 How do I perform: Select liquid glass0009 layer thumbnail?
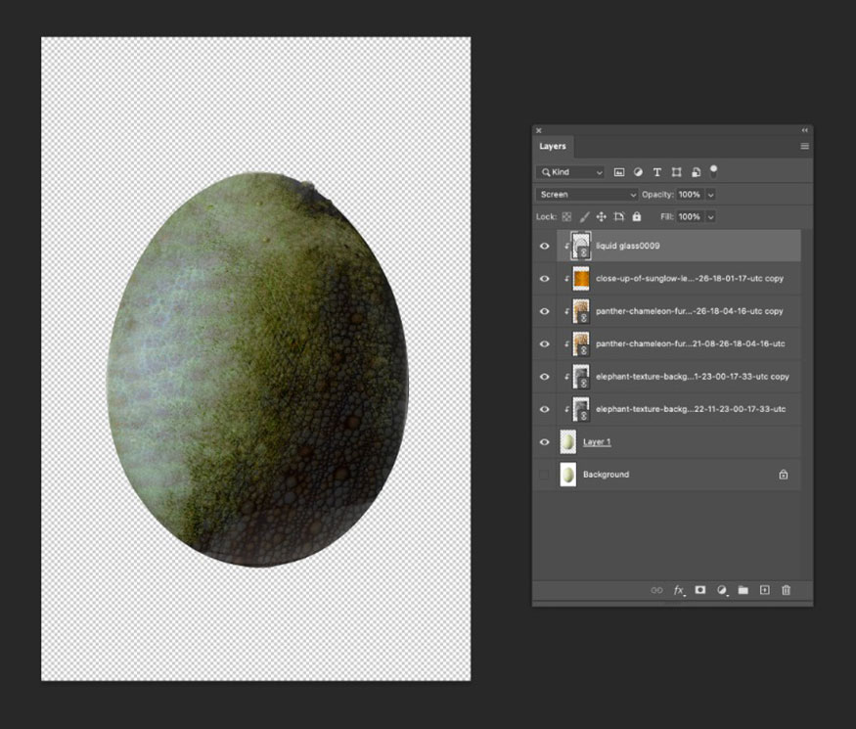[x=581, y=246]
